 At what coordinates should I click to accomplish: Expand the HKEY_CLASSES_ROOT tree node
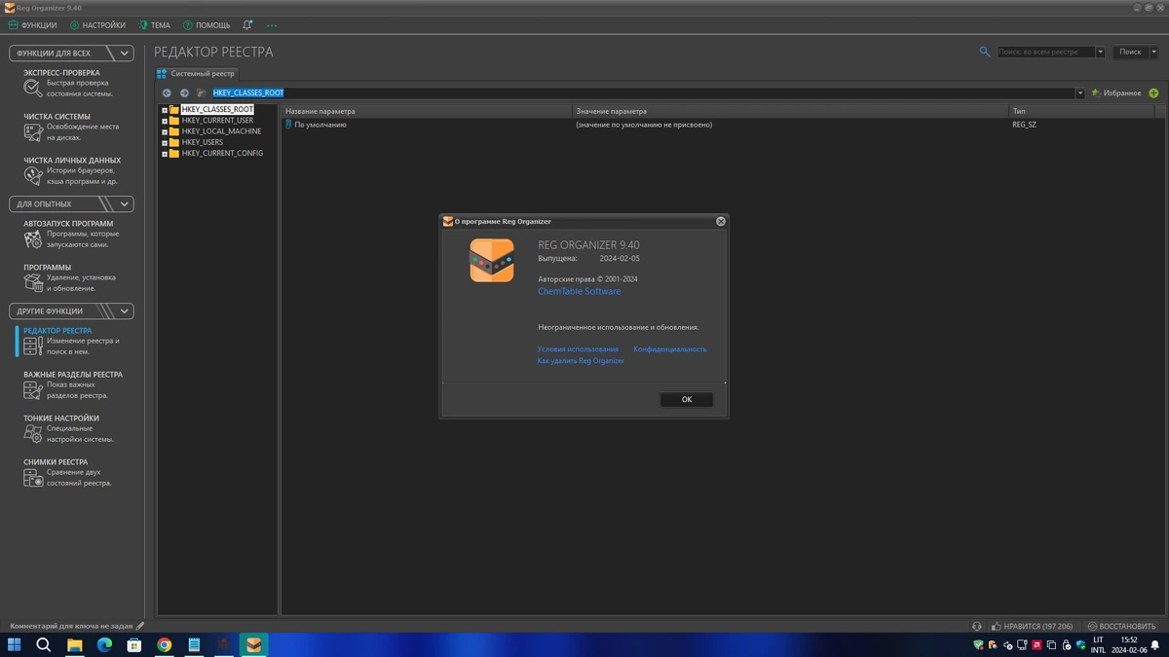(x=165, y=110)
